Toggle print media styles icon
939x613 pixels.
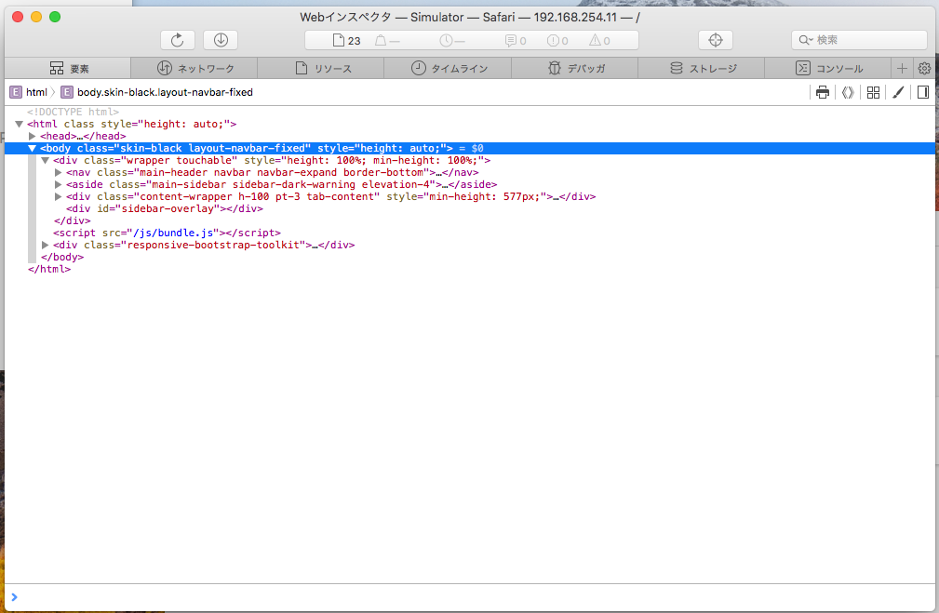[823, 92]
